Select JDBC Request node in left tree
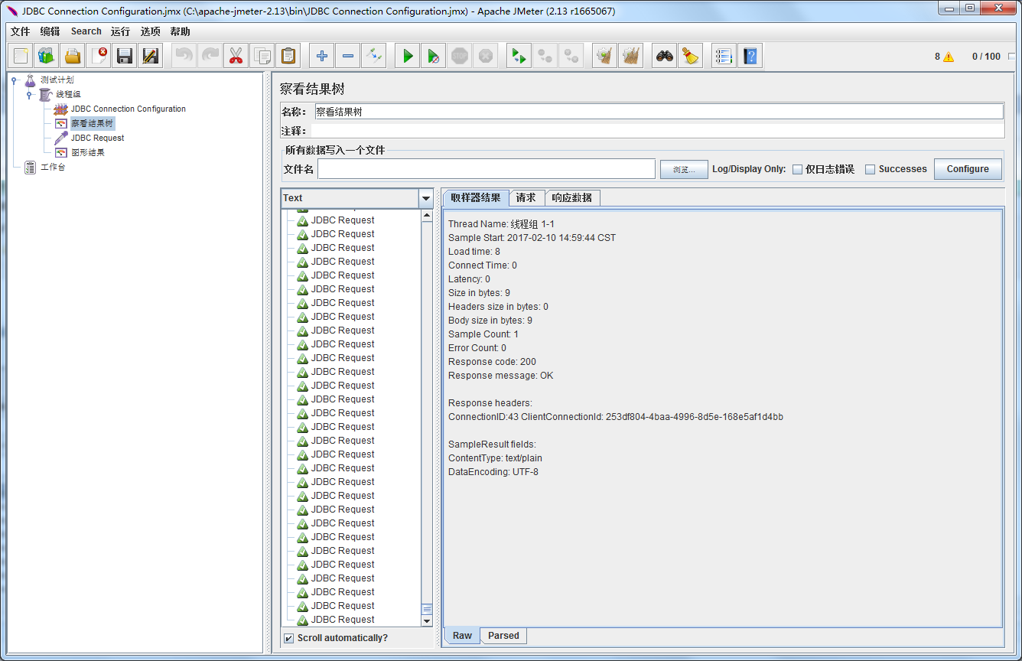1022x661 pixels. click(97, 138)
